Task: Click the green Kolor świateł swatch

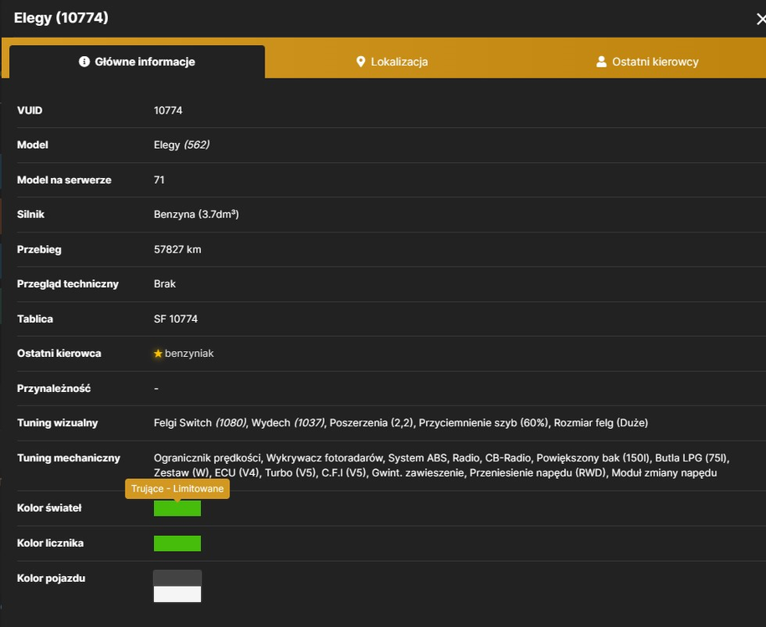Action: [x=177, y=508]
